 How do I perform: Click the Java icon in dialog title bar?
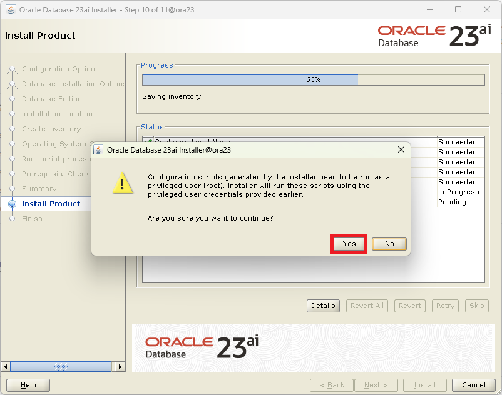(x=98, y=150)
